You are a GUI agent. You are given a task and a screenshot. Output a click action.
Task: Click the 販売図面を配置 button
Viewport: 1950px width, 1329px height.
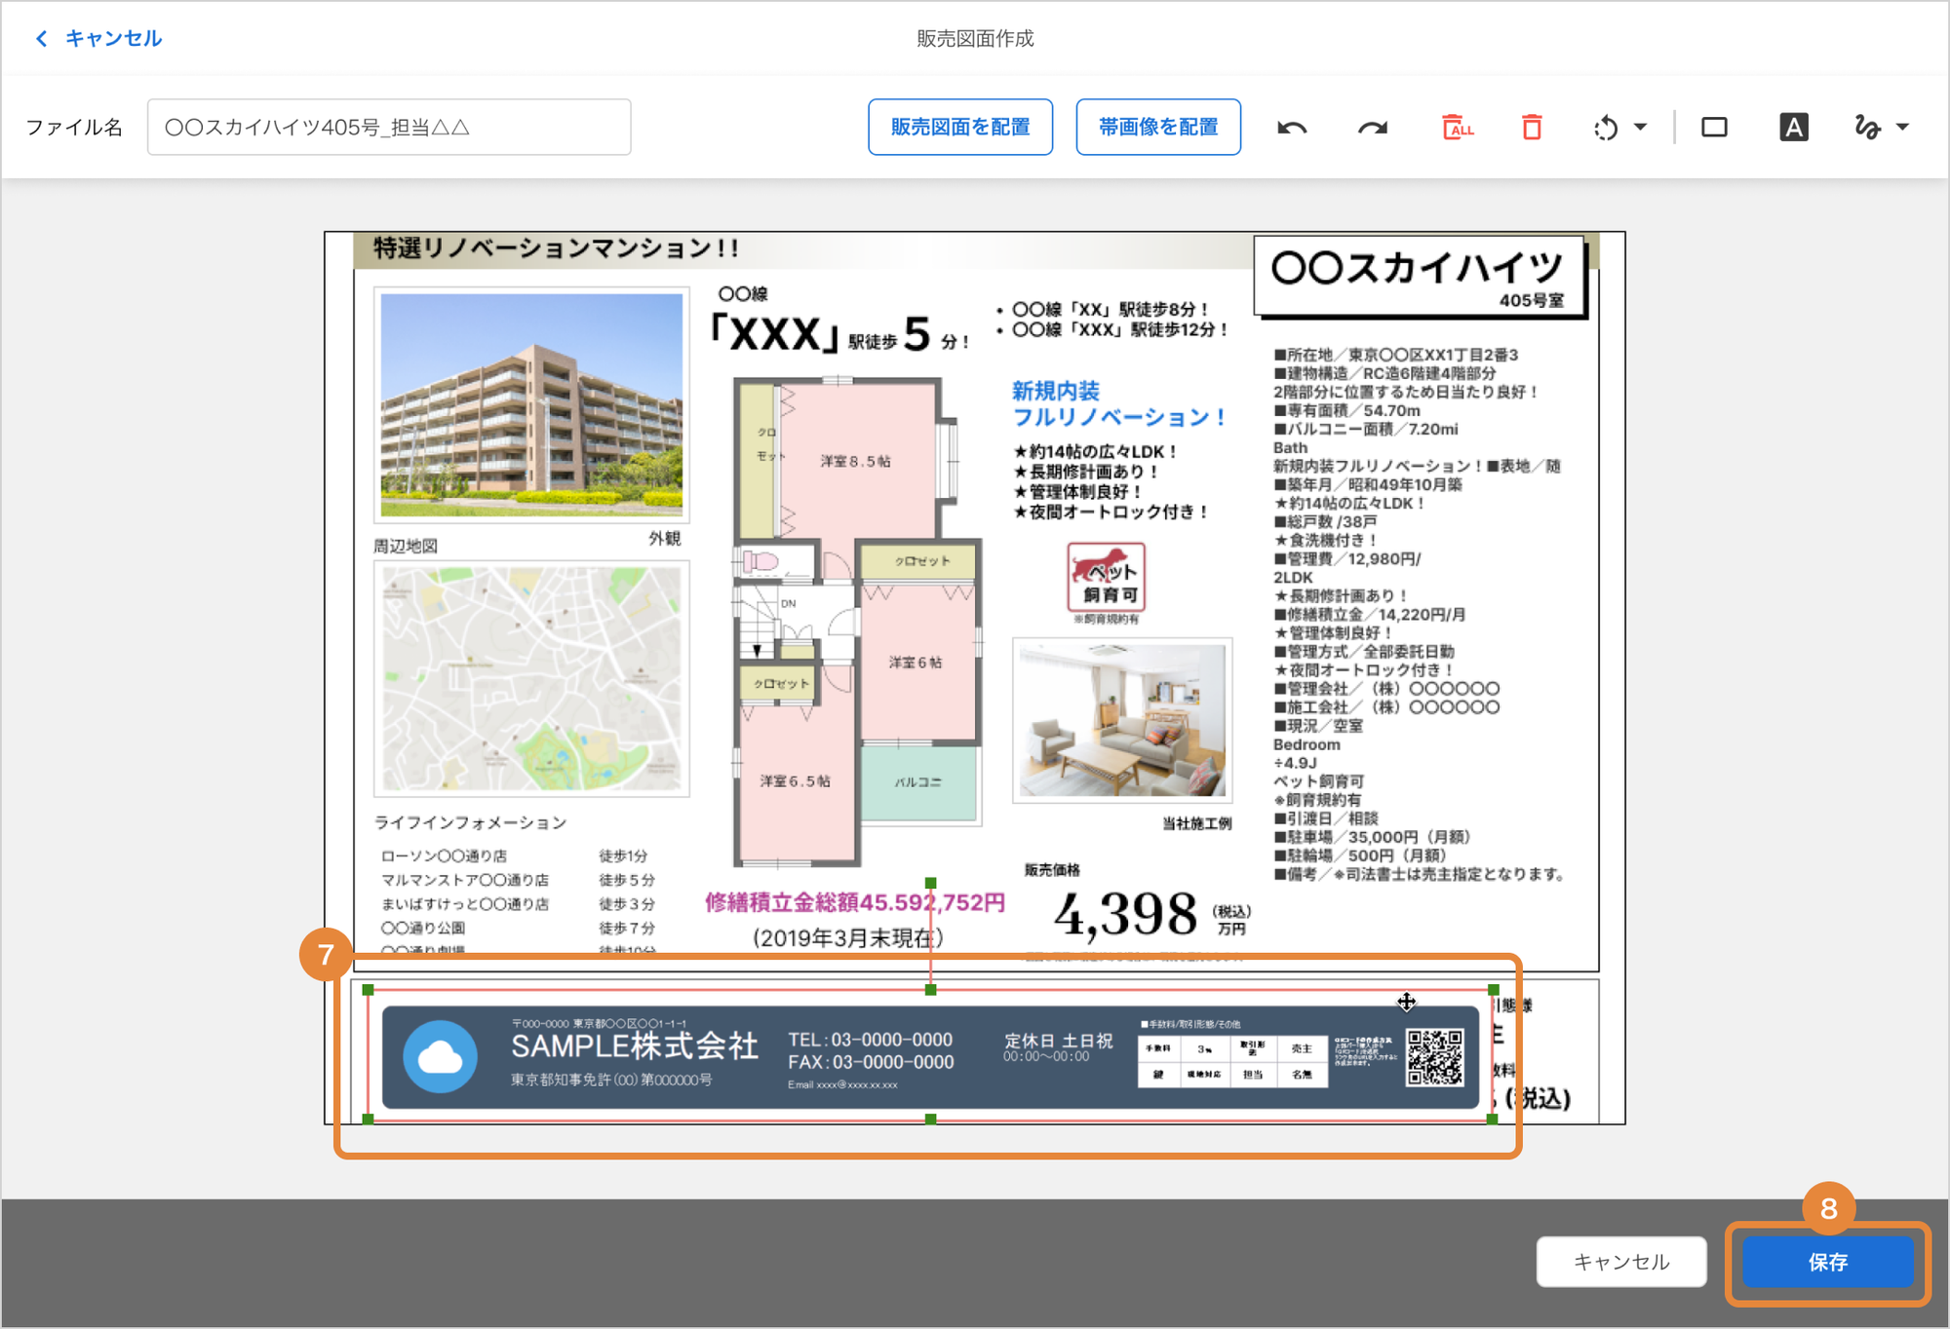[x=960, y=127]
